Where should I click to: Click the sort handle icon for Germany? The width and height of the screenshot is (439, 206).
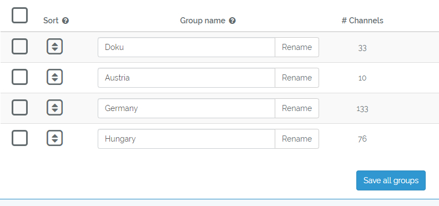click(x=54, y=108)
